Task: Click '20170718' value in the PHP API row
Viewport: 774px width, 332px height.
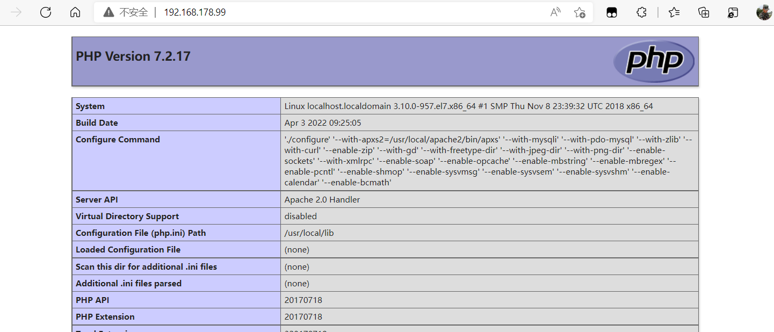Action: click(303, 300)
